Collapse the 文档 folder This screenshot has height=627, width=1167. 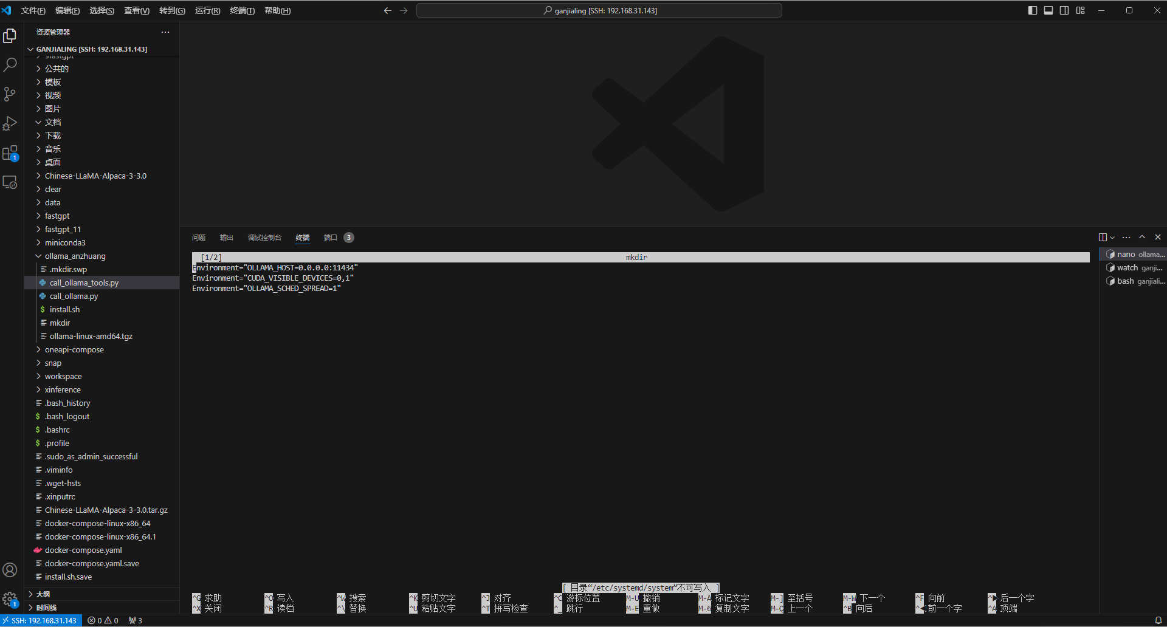102,122
